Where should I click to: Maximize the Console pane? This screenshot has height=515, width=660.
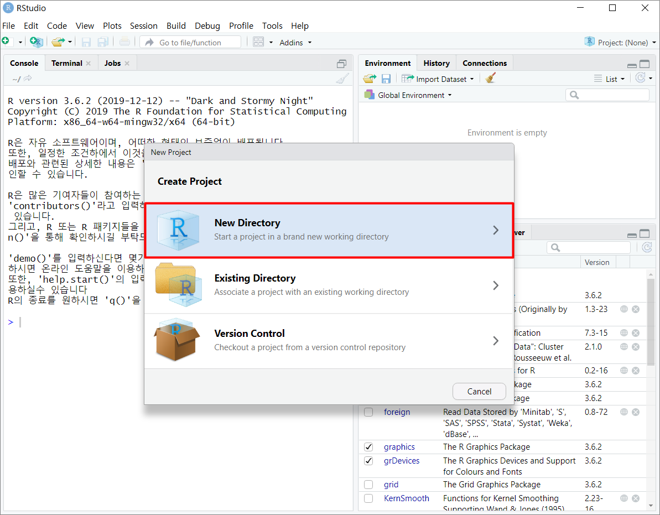341,64
